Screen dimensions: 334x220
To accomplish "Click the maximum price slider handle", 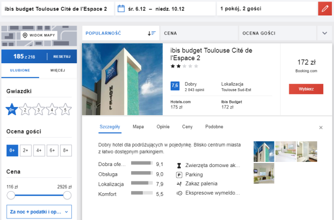I will [67, 195].
